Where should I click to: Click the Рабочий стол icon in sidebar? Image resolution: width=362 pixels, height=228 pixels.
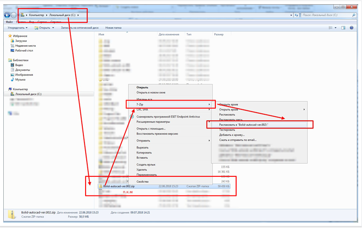coord(13,51)
